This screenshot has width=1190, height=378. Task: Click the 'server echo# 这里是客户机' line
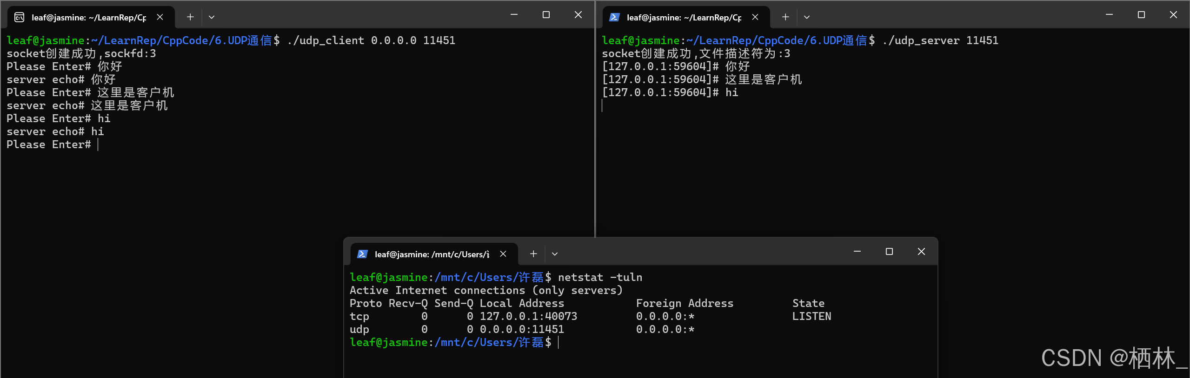pos(87,106)
